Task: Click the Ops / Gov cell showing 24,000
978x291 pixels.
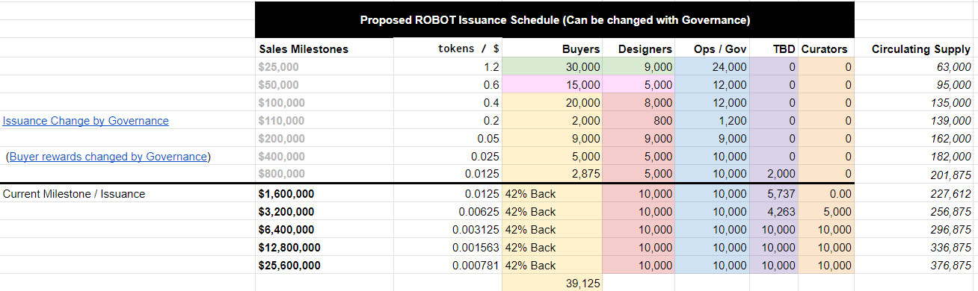Action: 713,67
